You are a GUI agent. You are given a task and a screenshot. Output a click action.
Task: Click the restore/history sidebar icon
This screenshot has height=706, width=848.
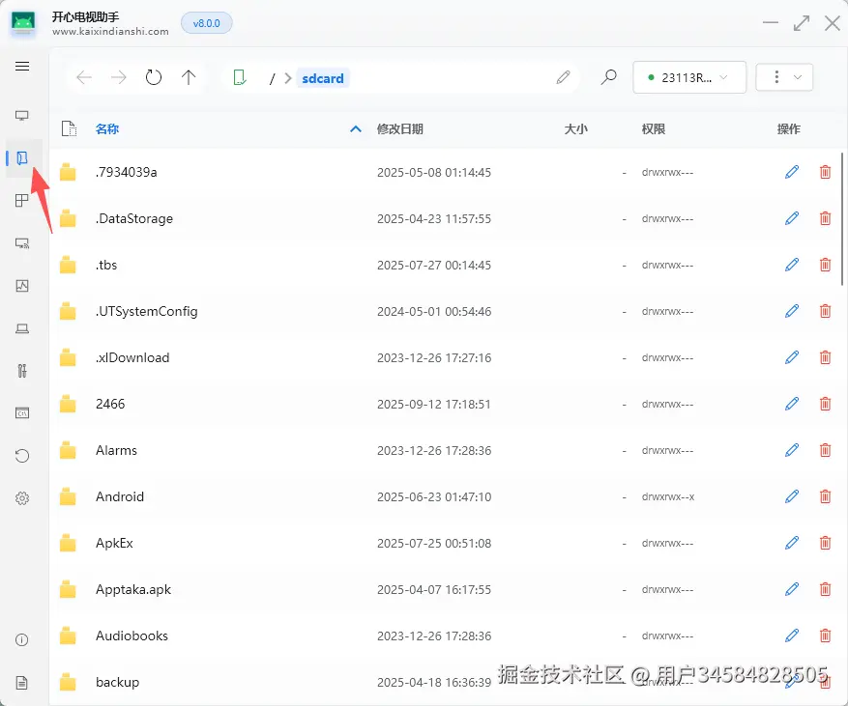[22, 456]
